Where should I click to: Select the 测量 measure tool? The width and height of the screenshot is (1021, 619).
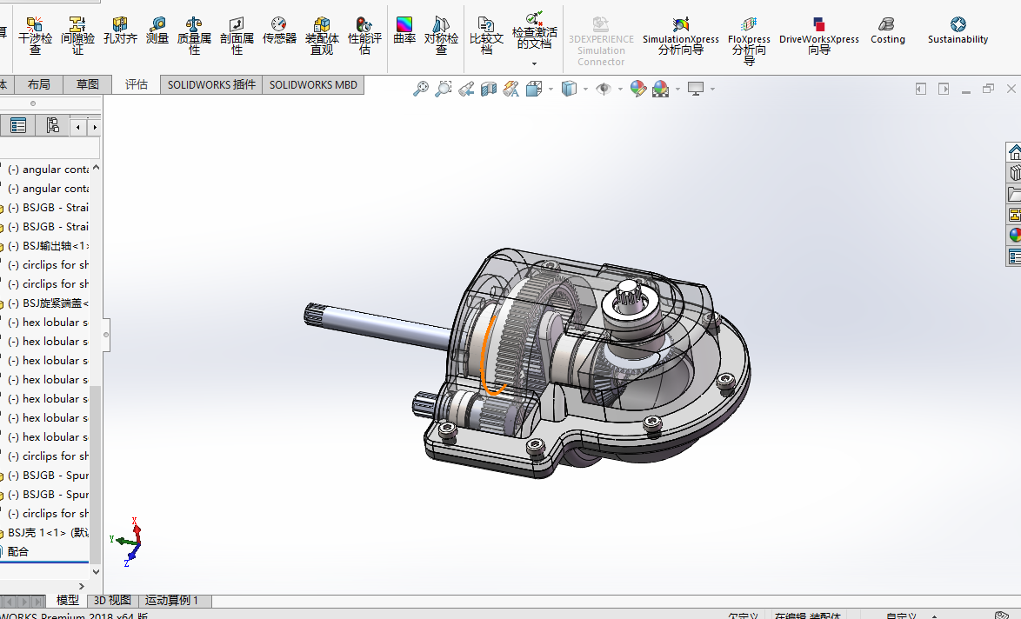point(157,33)
